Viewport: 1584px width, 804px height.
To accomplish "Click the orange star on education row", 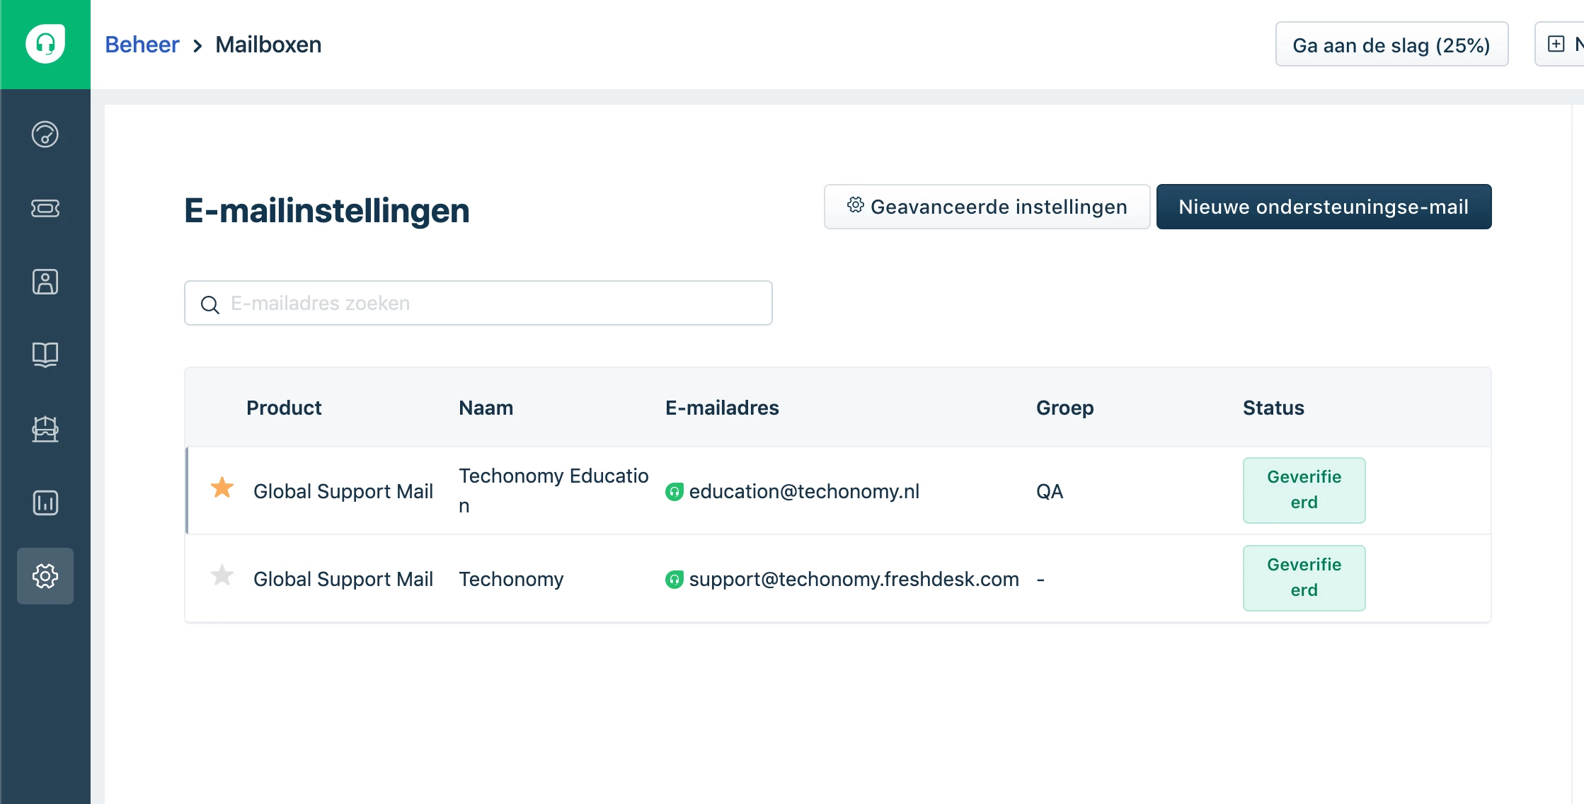I will point(222,488).
